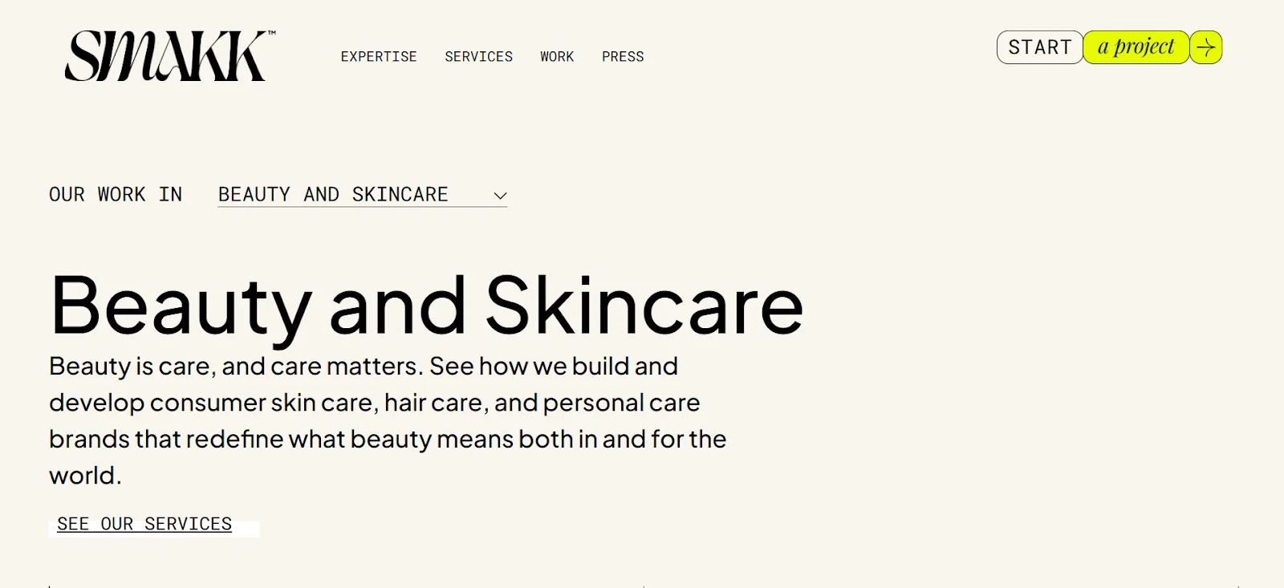1284x588 pixels.
Task: Open the SERVICES navigation entry
Action: click(x=478, y=56)
